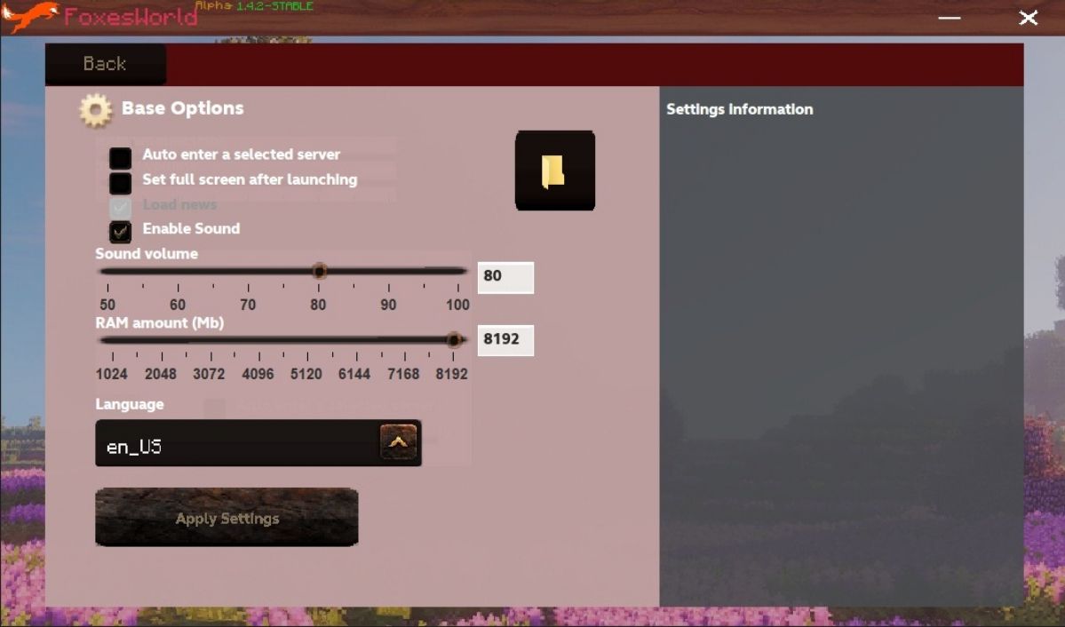Uncheck the Enable Sound checkbox
Viewport: 1065px width, 627px height.
[x=120, y=232]
